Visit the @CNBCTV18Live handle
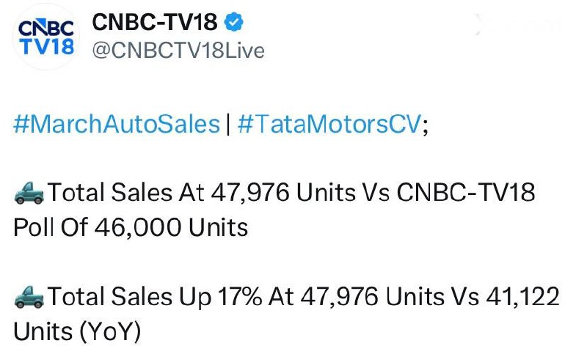Viewport: 587px width, 357px height. pos(178,51)
